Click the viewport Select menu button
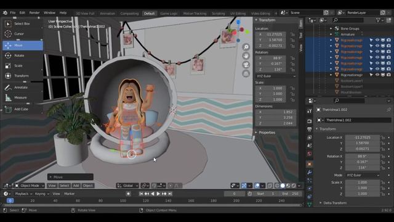 tap(64, 186)
